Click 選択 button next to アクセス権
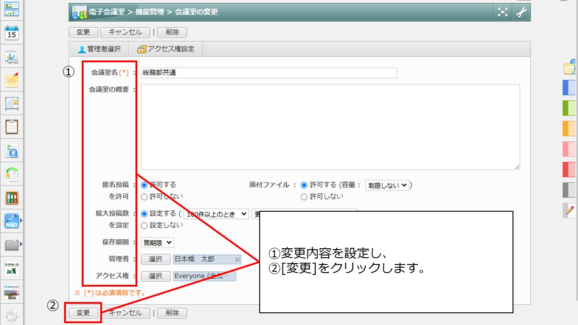The image size is (578, 325). (155, 276)
